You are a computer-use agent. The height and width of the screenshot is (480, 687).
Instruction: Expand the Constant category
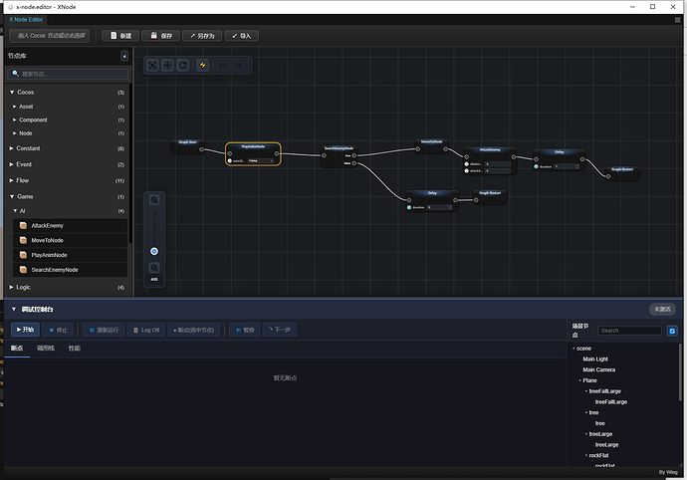point(12,148)
